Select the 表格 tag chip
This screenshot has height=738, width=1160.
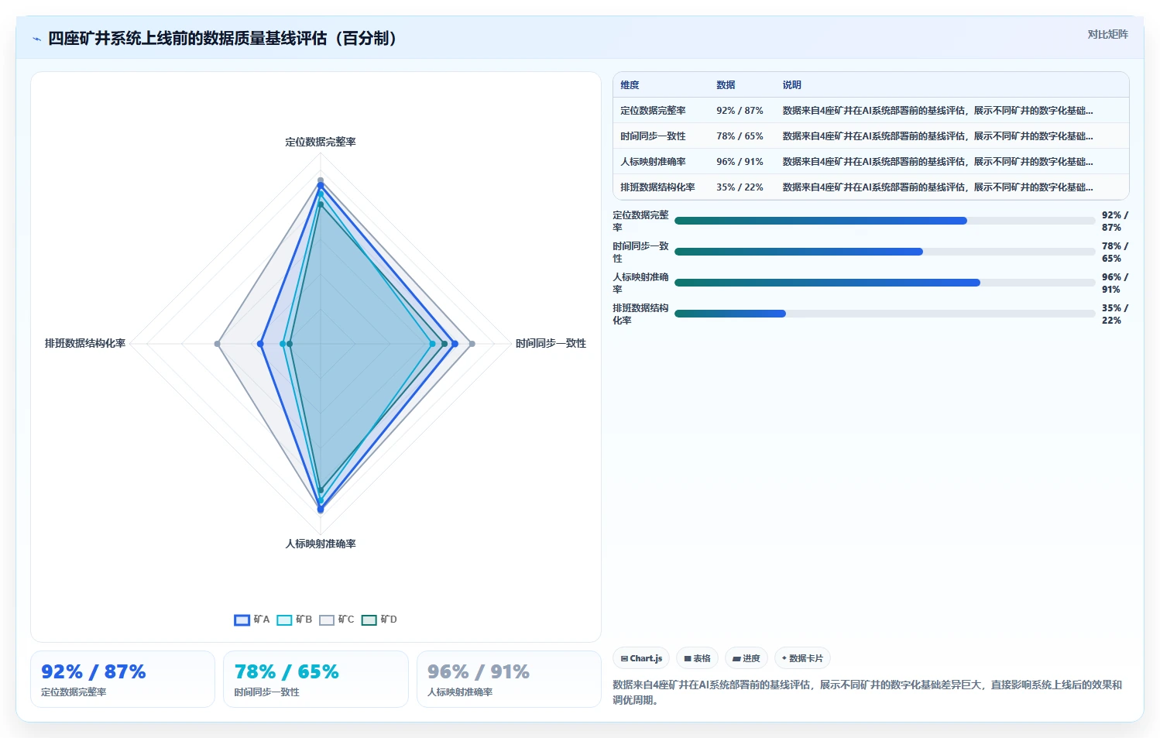698,658
